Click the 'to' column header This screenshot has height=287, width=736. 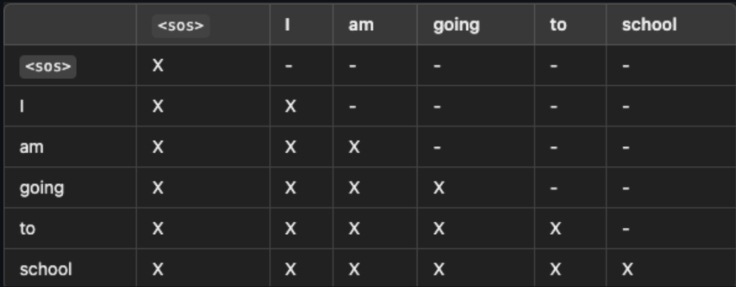point(558,25)
